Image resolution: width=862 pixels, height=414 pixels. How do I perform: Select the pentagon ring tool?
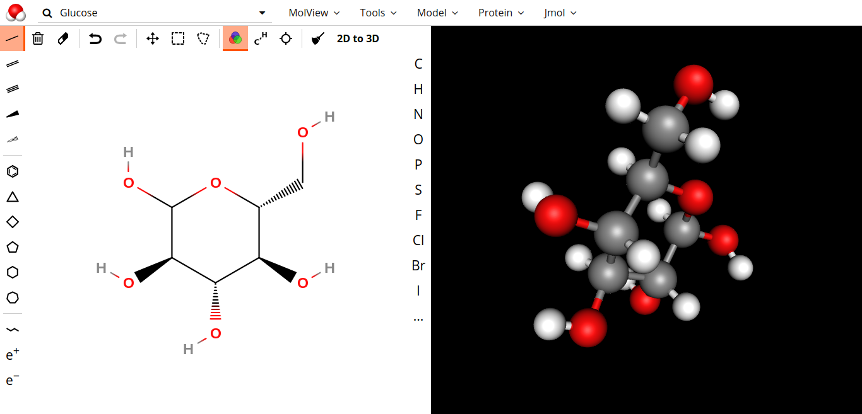tap(12, 247)
